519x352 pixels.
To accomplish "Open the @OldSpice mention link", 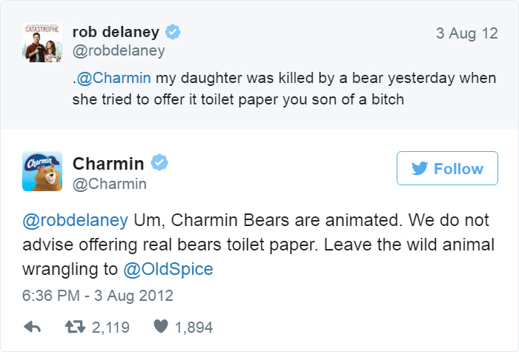I will click(168, 269).
